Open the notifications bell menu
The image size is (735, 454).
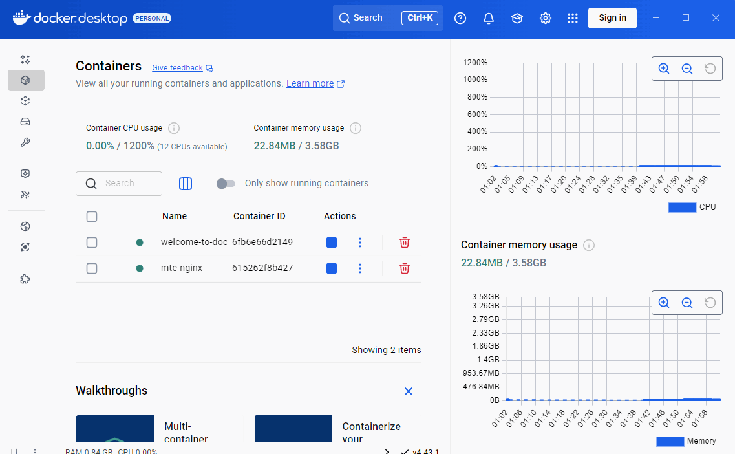pos(489,17)
